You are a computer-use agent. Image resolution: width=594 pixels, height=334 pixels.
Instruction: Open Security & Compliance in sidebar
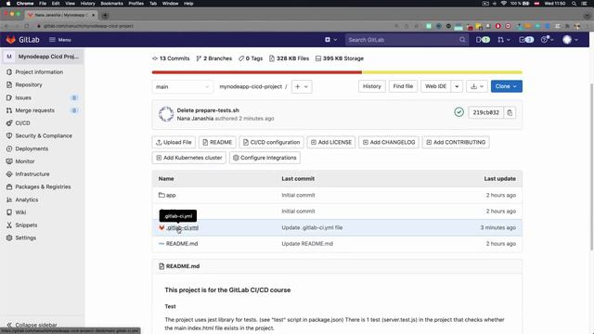(44, 135)
